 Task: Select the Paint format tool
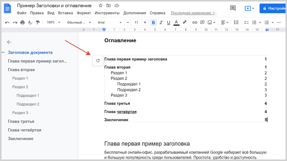coord(38,22)
